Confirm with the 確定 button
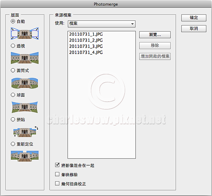 [194, 18]
